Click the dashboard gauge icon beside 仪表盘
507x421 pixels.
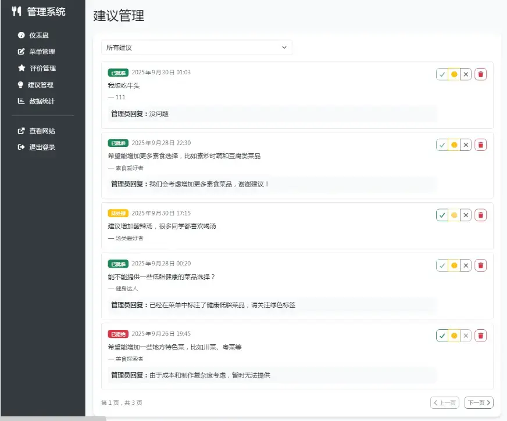[21, 35]
